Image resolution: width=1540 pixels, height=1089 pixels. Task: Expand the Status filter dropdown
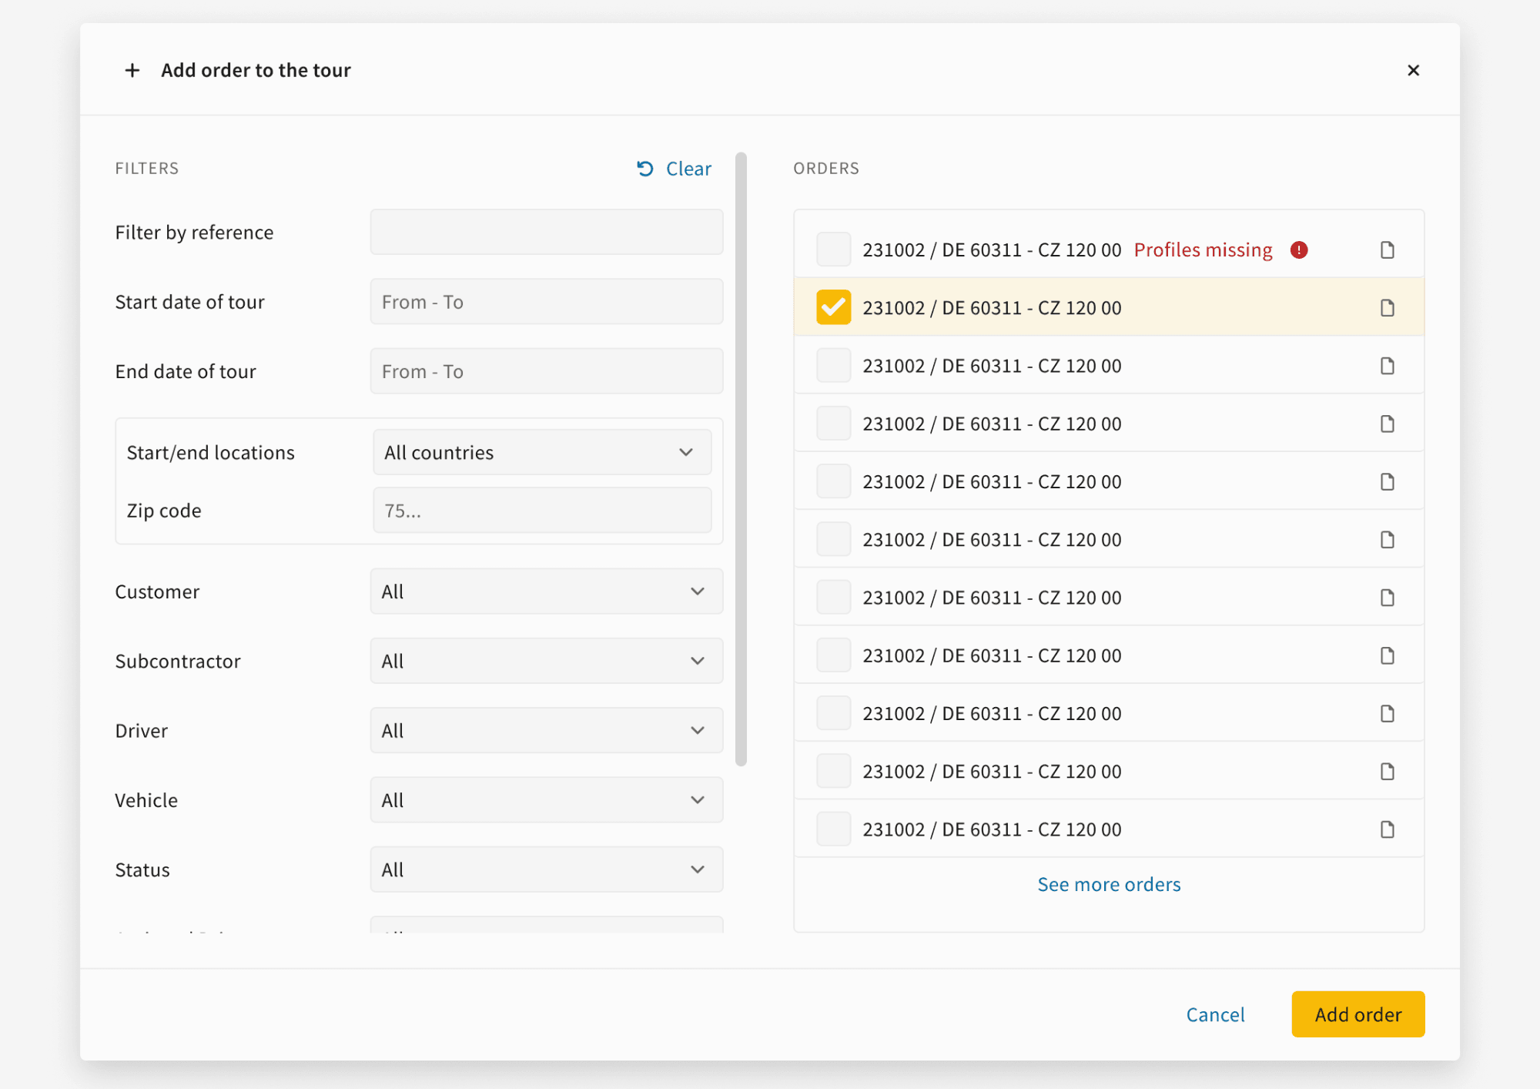pyautogui.click(x=546, y=870)
